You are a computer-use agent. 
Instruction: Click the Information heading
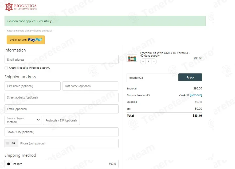point(15,50)
